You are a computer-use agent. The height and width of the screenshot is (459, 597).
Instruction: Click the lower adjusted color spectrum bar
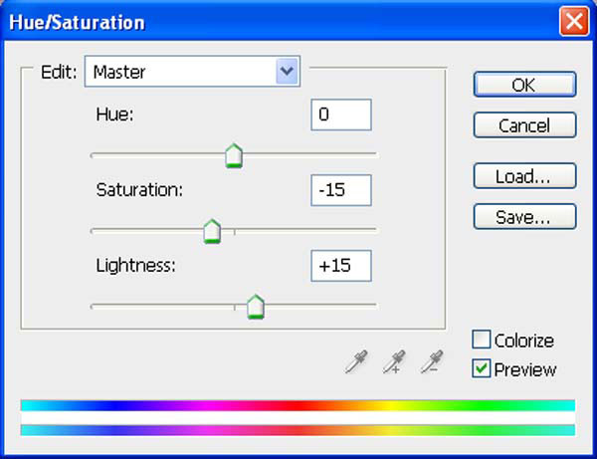(x=298, y=430)
